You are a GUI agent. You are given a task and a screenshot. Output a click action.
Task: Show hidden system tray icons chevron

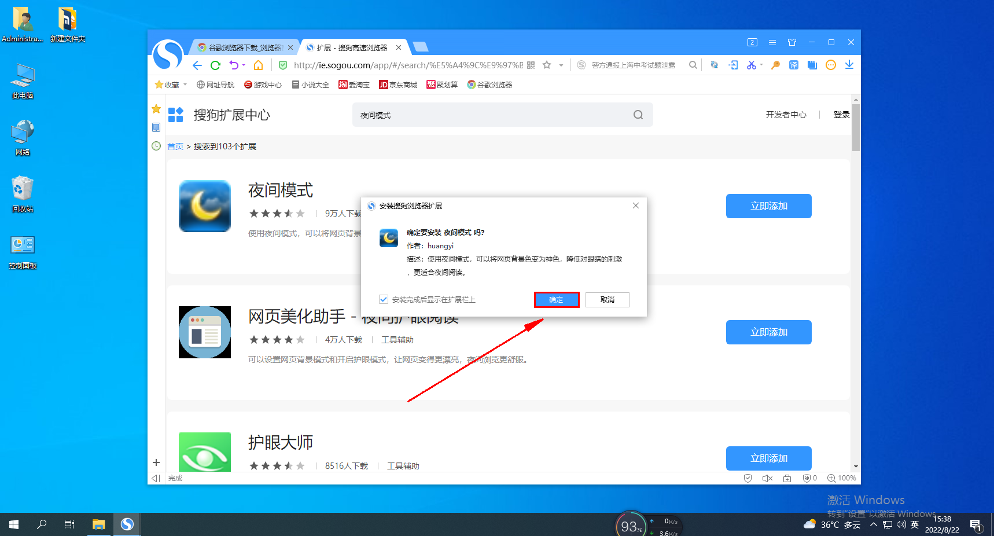tap(873, 524)
